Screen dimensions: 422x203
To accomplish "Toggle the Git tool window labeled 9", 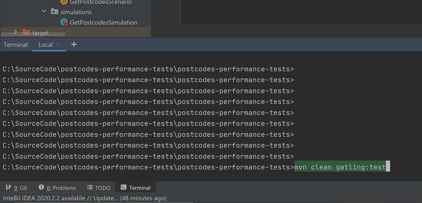I will (x=17, y=187).
